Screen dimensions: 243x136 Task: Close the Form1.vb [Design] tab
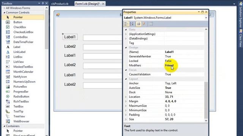(x=103, y=4)
